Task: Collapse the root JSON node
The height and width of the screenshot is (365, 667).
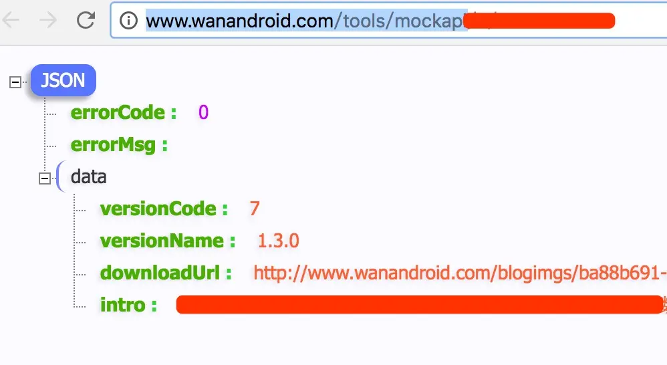Action: point(15,82)
